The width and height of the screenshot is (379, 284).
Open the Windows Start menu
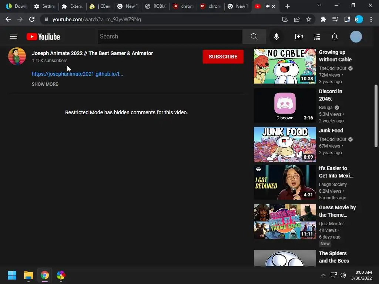12,275
